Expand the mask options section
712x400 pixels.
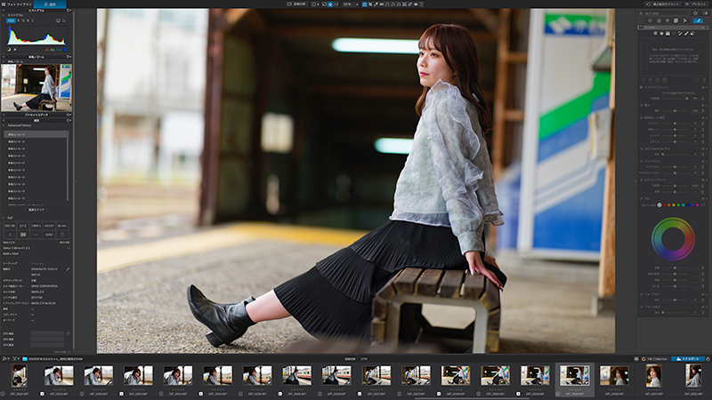642,87
